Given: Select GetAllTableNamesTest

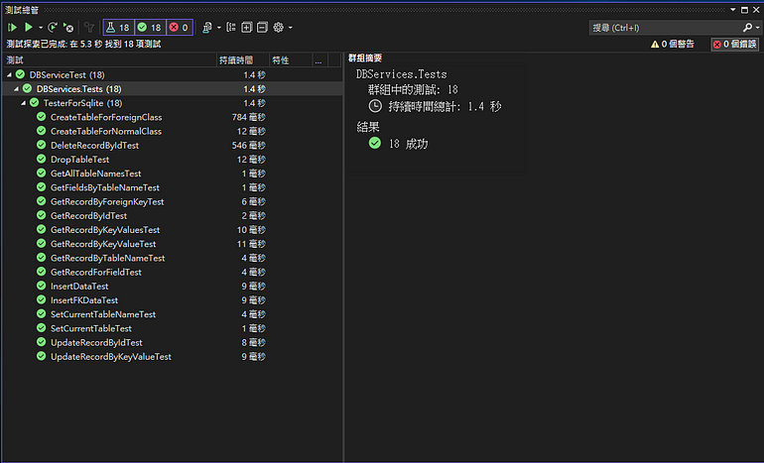Looking at the screenshot, I should point(95,174).
